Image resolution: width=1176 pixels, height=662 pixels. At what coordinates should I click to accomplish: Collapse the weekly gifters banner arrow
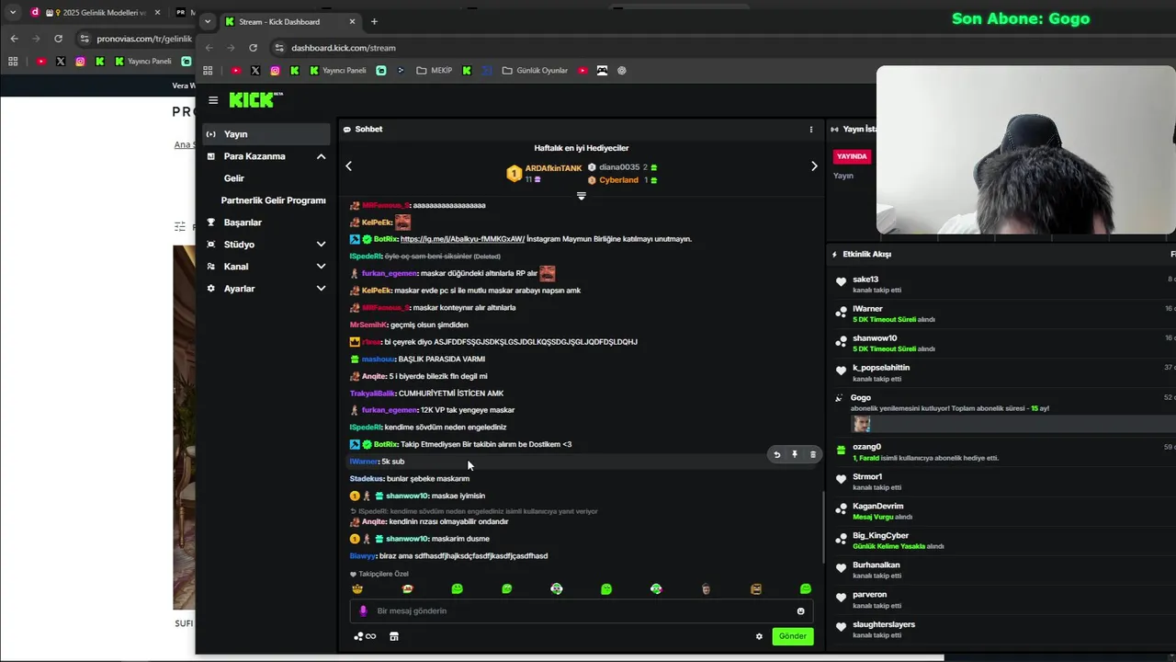(x=581, y=196)
